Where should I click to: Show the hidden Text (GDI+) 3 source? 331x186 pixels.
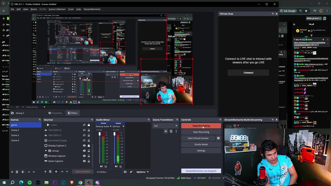pos(84,135)
